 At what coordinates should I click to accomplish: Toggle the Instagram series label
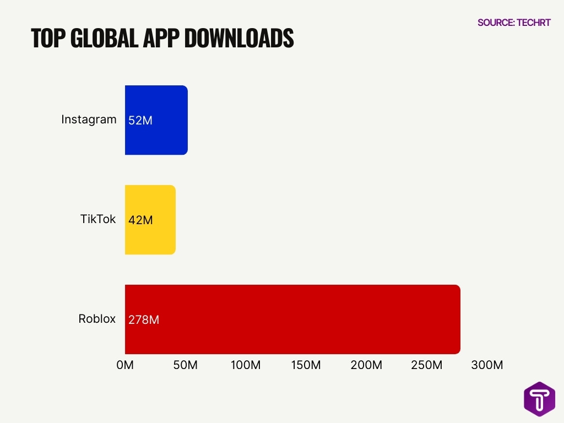pos(89,120)
